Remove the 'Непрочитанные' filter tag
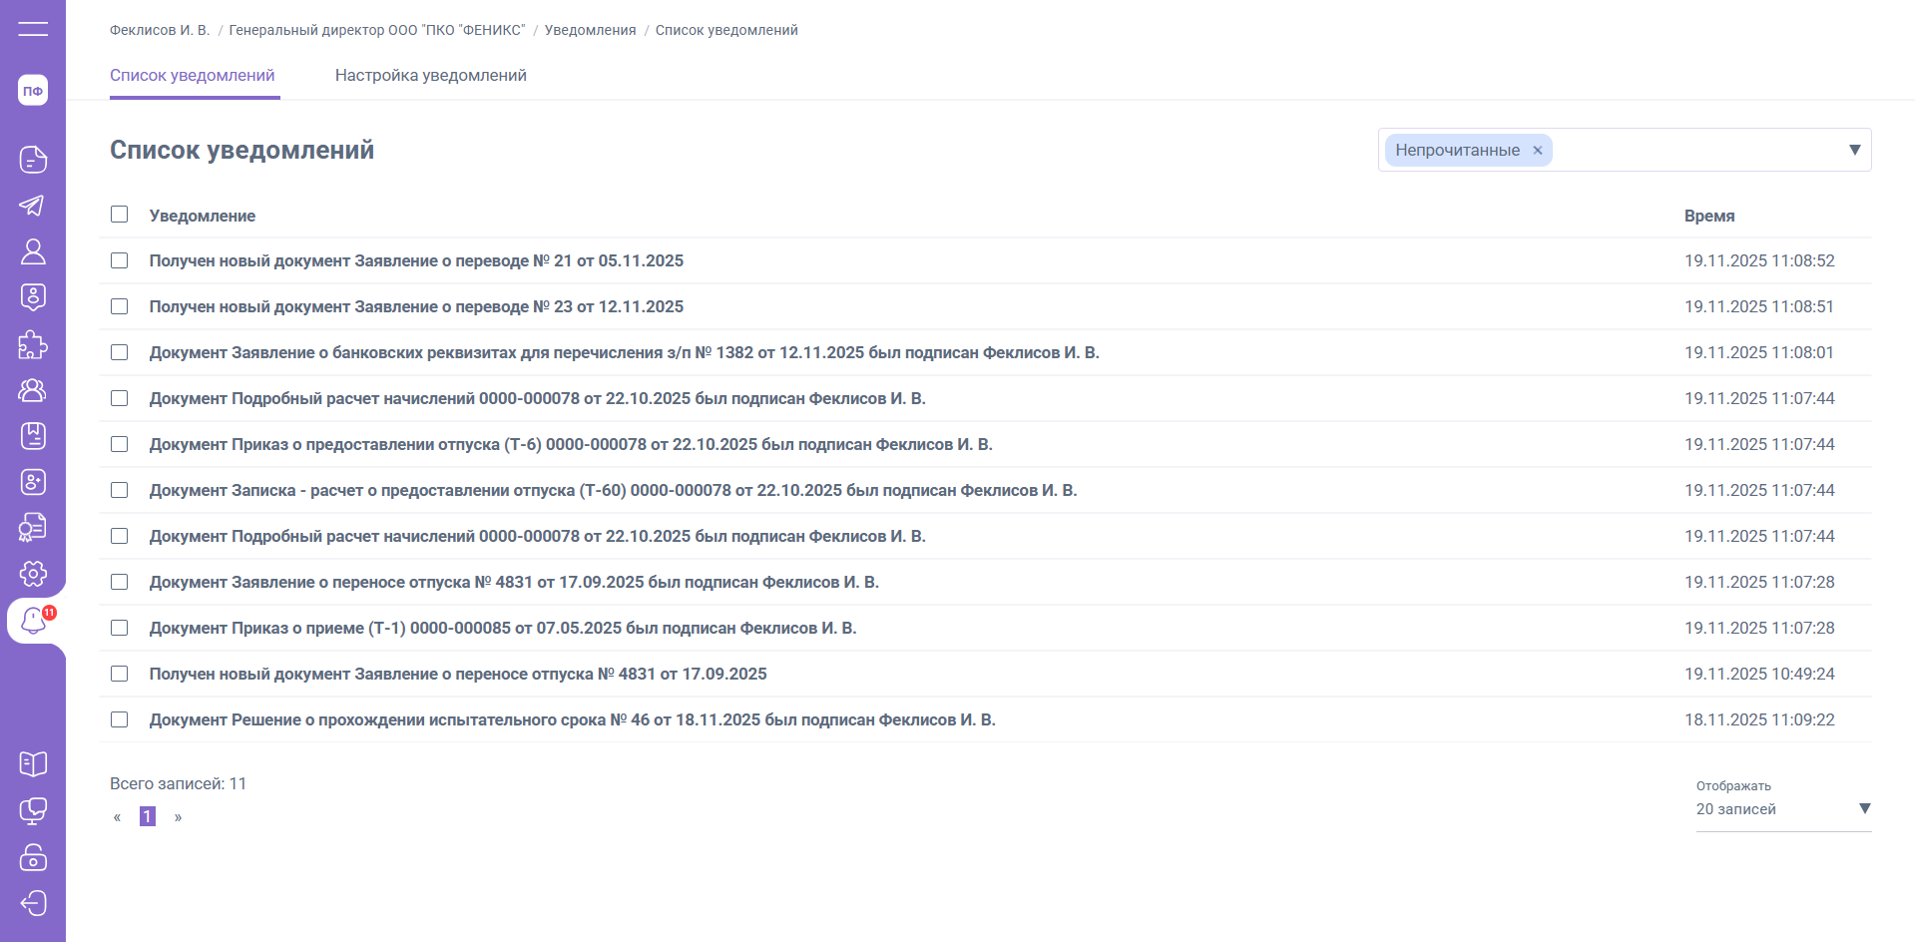 pyautogui.click(x=1537, y=151)
